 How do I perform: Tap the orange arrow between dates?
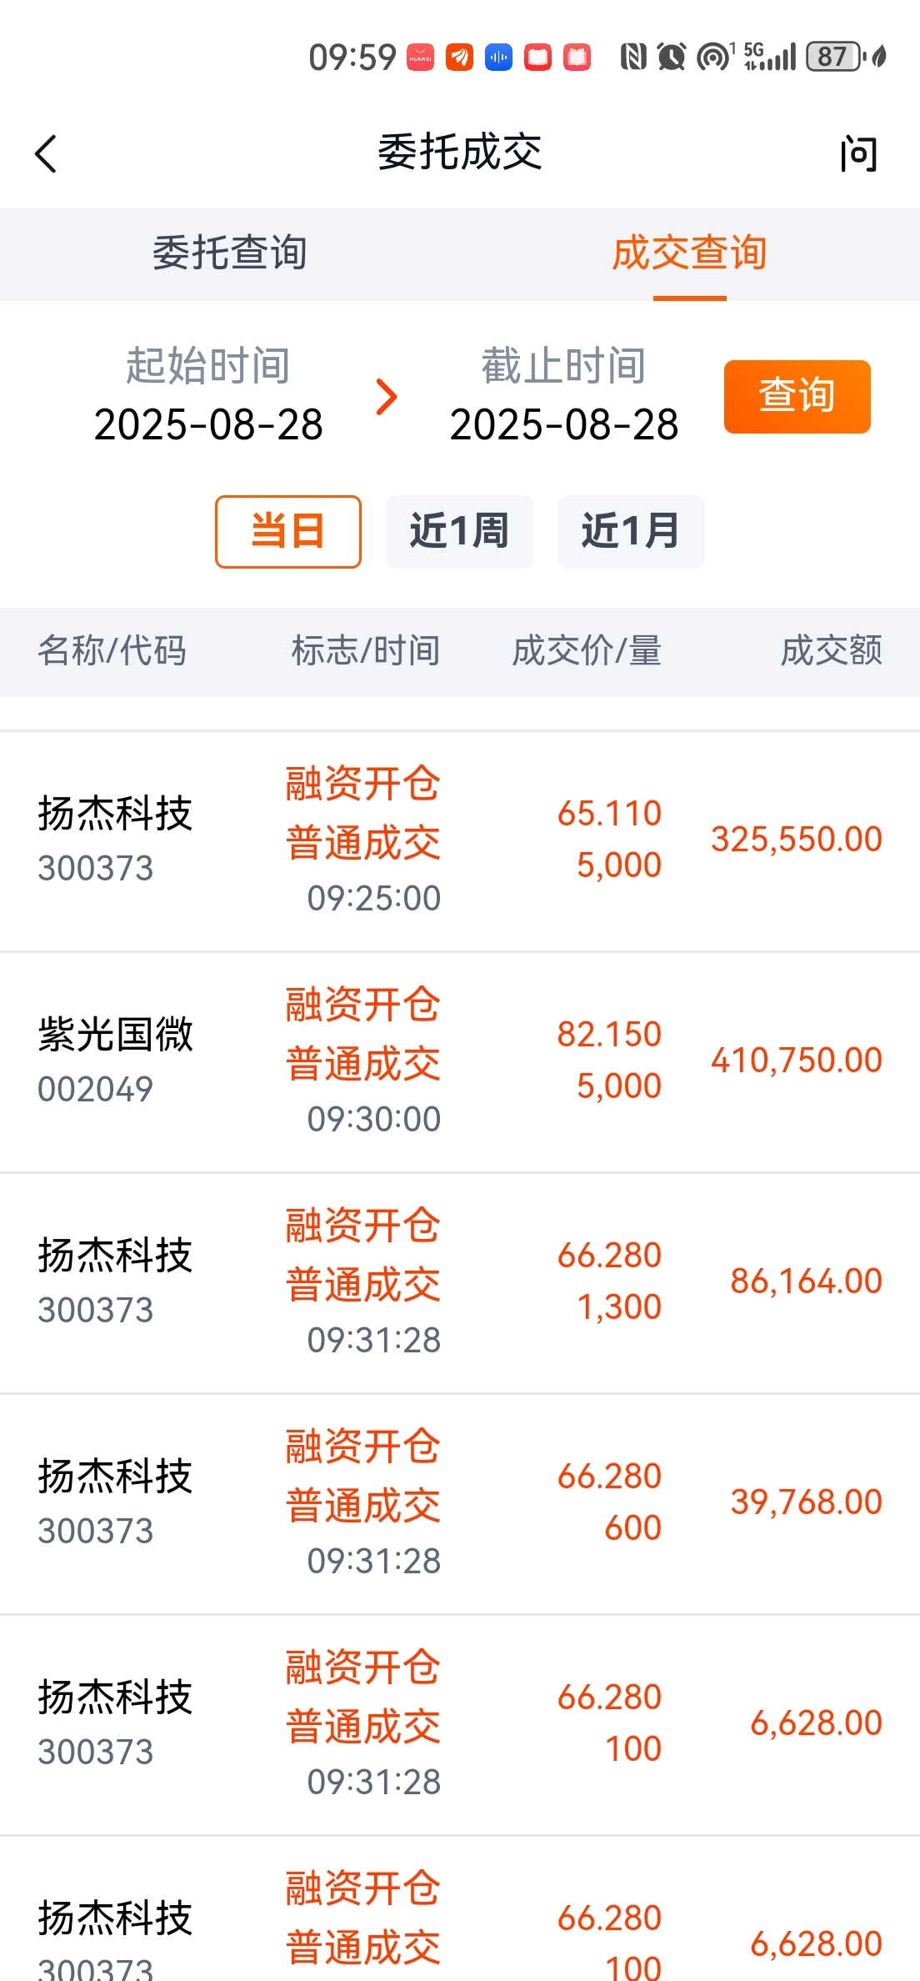pyautogui.click(x=386, y=397)
